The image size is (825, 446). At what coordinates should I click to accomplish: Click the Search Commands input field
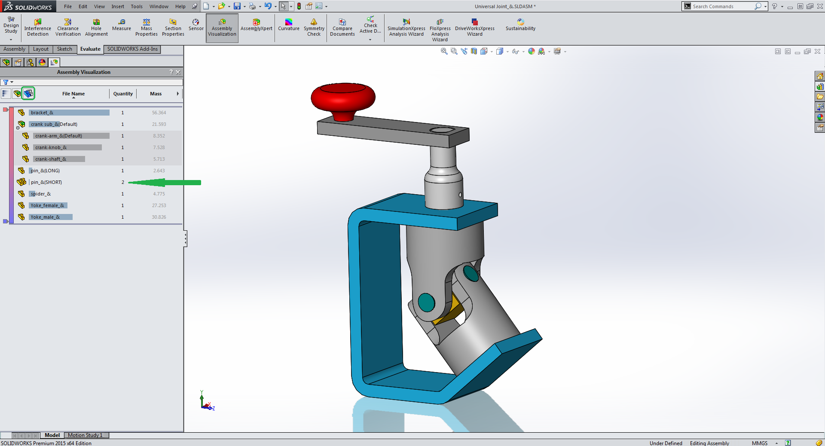pos(722,6)
